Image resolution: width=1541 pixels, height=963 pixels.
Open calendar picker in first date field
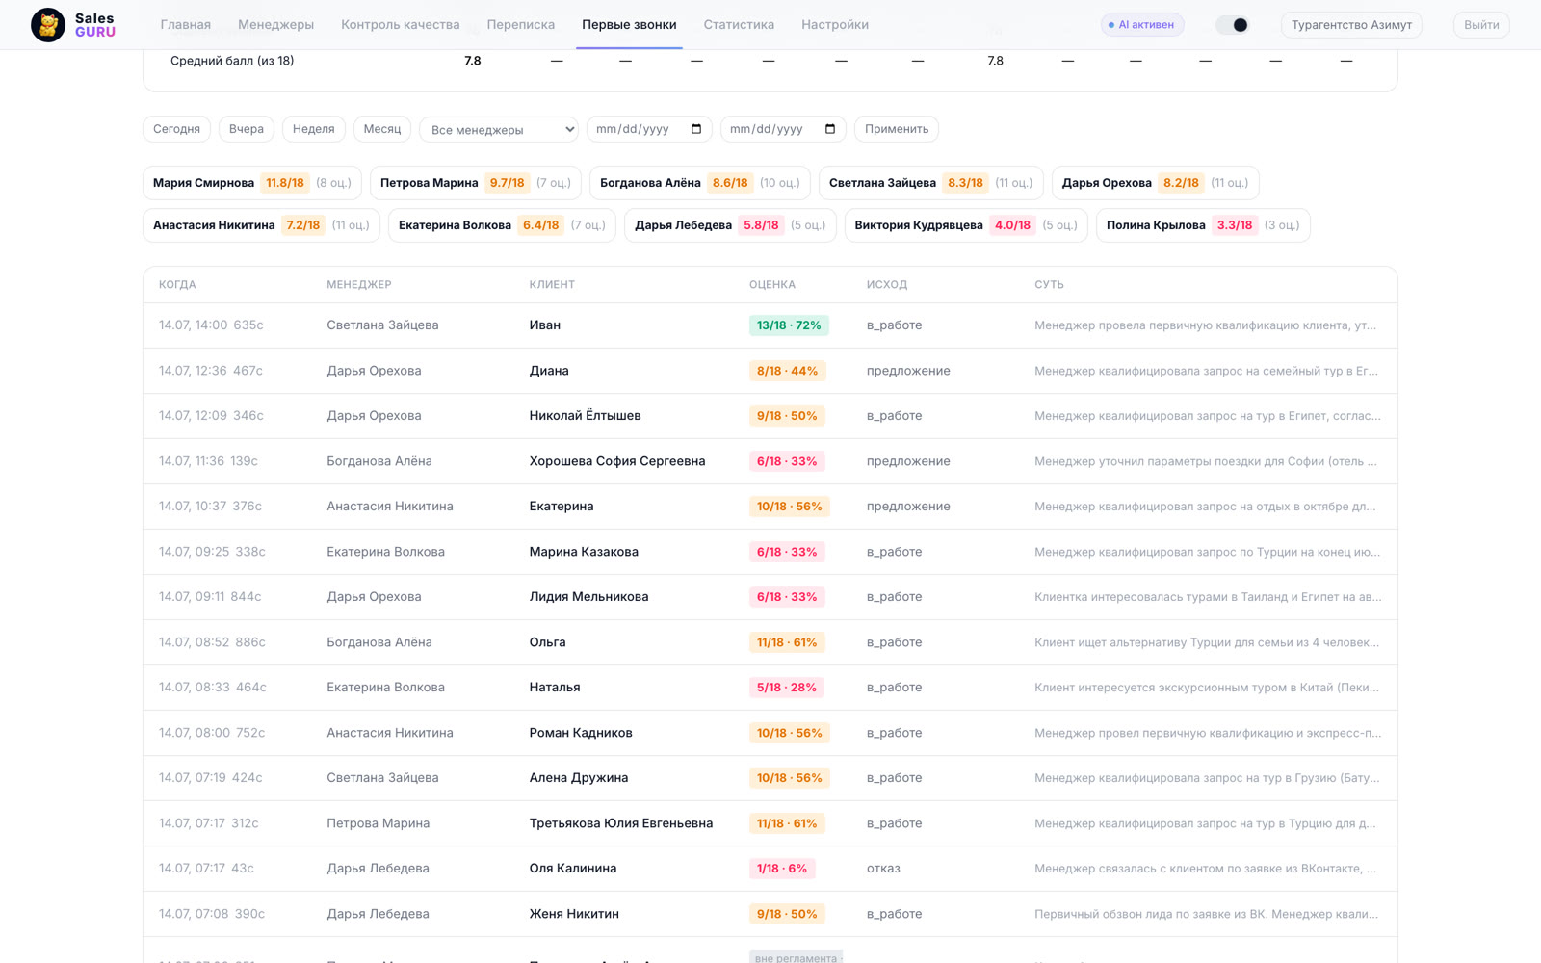pyautogui.click(x=696, y=129)
